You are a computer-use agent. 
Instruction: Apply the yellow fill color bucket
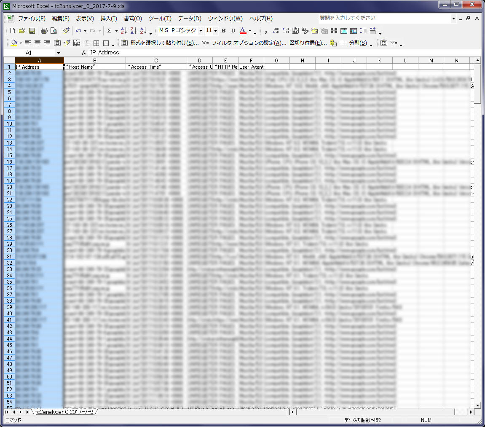14,43
